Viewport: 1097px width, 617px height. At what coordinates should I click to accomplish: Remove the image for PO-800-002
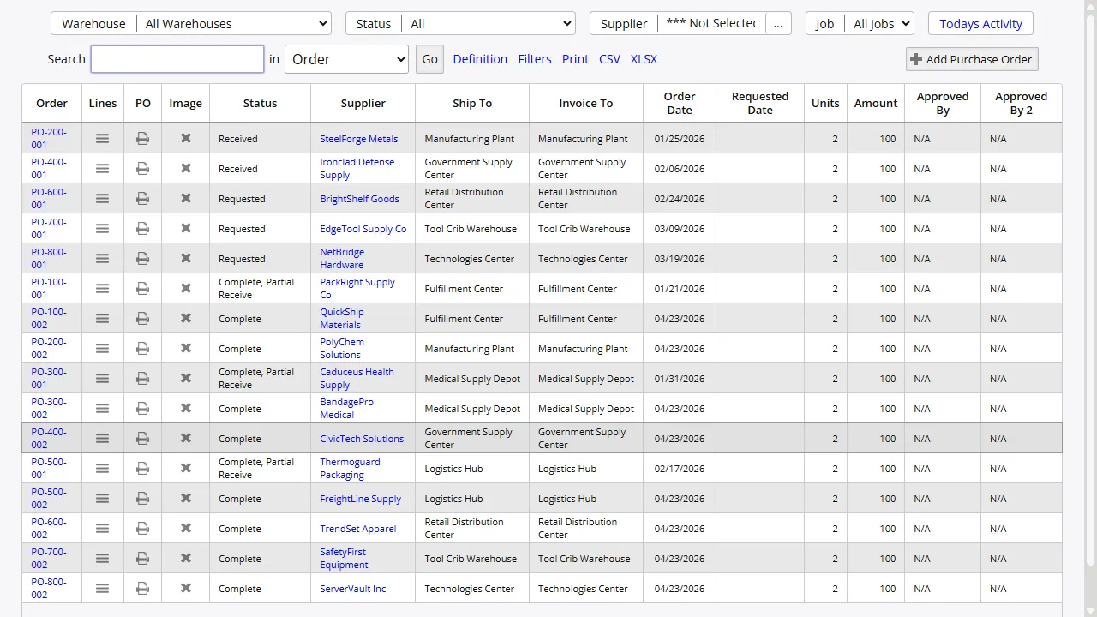[x=185, y=588]
